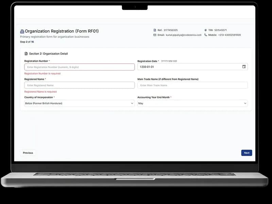Screen dimensions: 272x204
Task: Click into the Registered Name field
Action: pyautogui.click(x=79, y=85)
